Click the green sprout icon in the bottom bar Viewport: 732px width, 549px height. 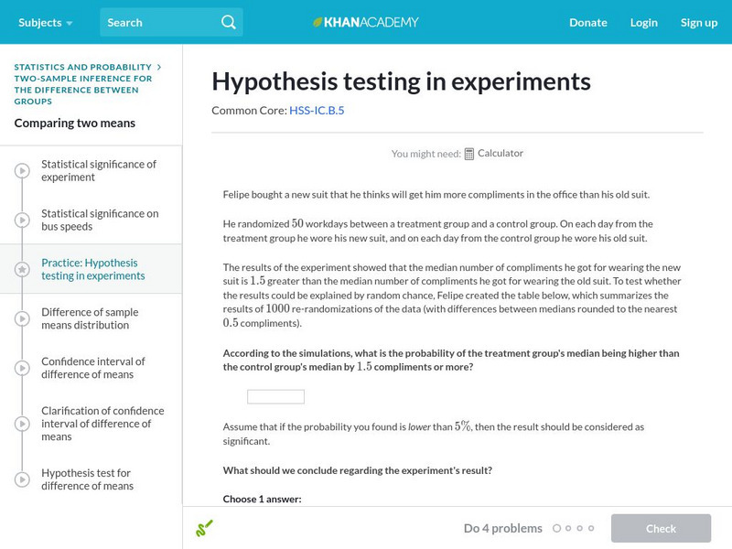[x=206, y=528]
